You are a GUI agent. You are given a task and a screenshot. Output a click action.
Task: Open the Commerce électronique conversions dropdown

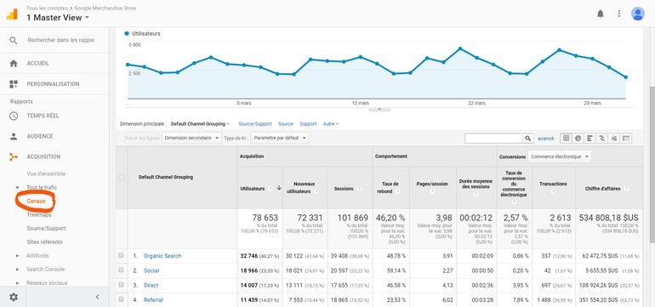[560, 156]
